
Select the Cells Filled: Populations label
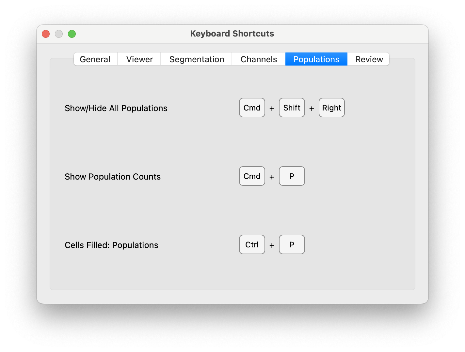point(111,245)
